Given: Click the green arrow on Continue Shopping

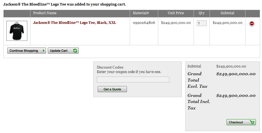Looking at the screenshot, I should pyautogui.click(x=44, y=51).
